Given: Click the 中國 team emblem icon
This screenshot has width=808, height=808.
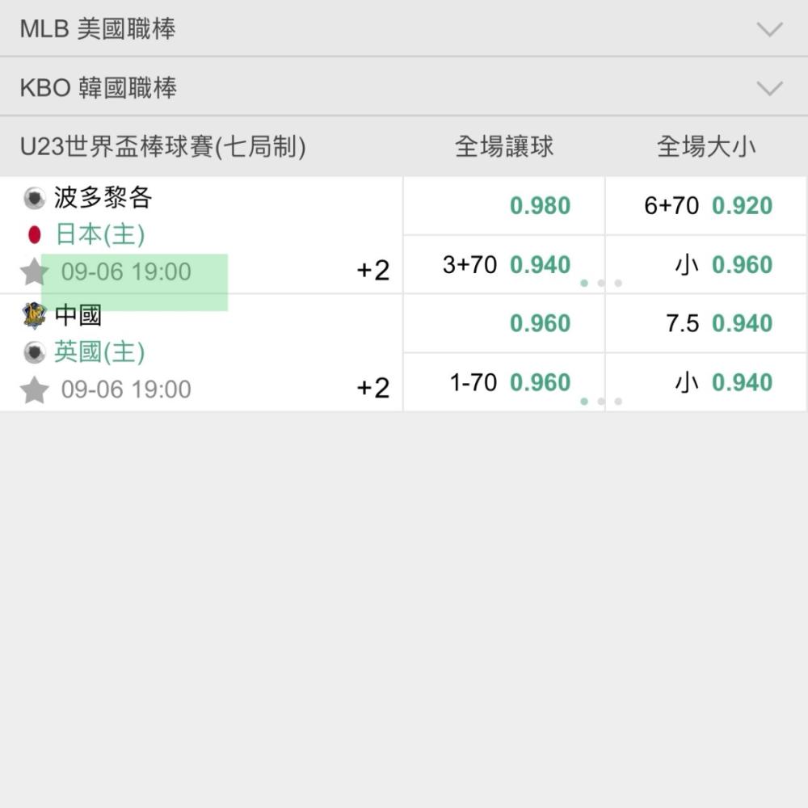Looking at the screenshot, I should click(34, 315).
